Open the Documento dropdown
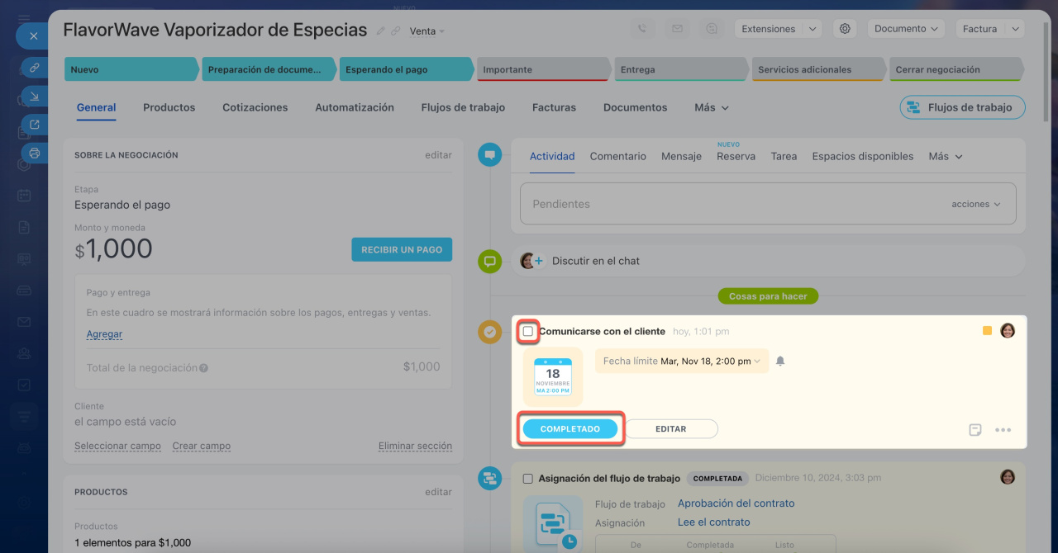Image resolution: width=1058 pixels, height=553 pixels. click(906, 29)
